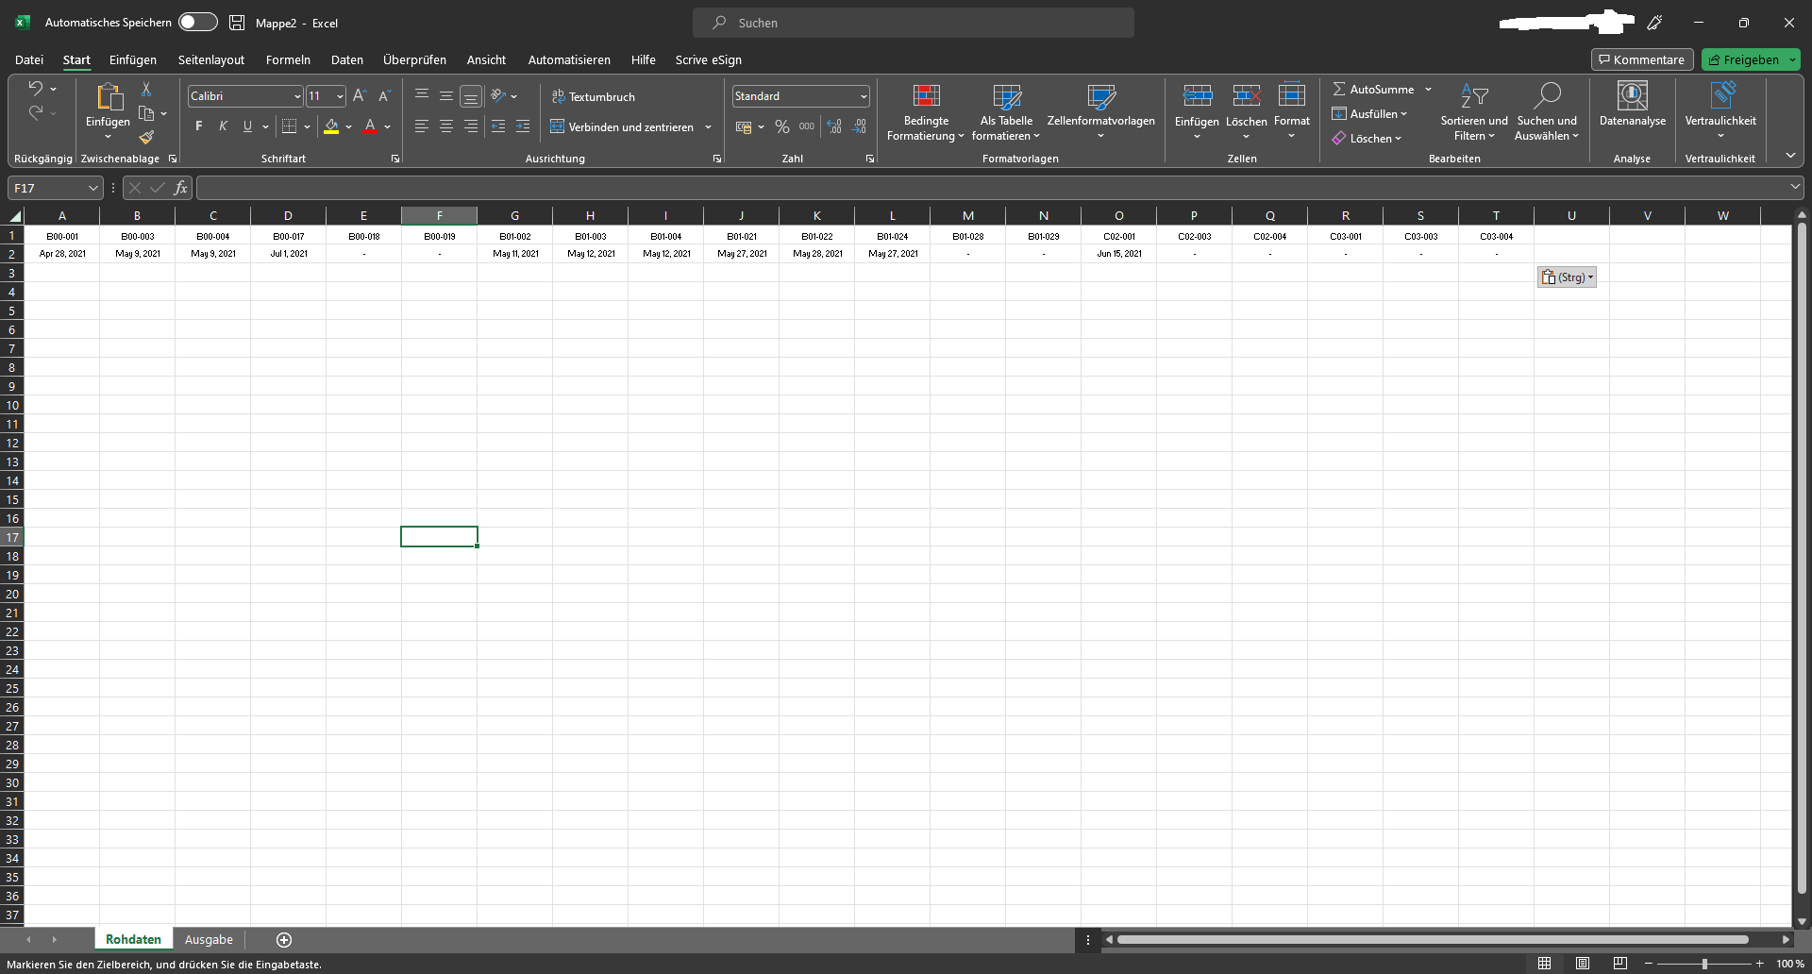Screen dimensions: 1812x974
Task: Expand the AutoSumme dropdown arrow
Action: 1428,89
